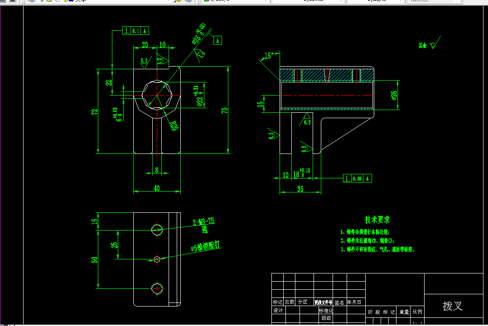Screen dimensions: 488x326
Task: Select the taper pin hole in bottom view
Action: coord(157,259)
